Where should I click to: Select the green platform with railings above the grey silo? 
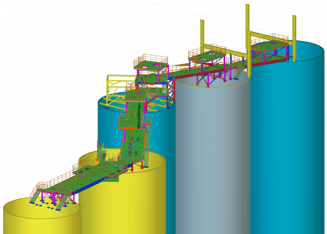pos(207,54)
